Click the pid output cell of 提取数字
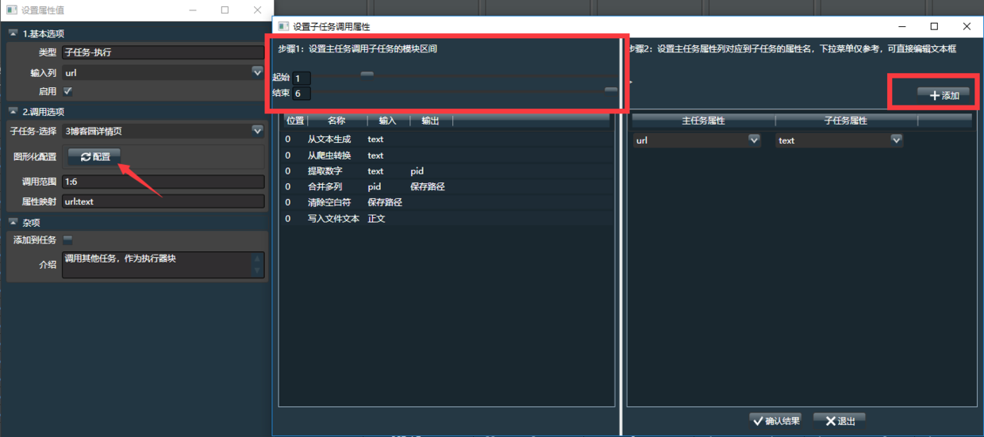984x437 pixels. (417, 171)
